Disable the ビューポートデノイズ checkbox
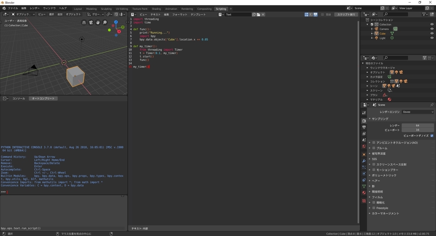 pyautogui.click(x=432, y=135)
